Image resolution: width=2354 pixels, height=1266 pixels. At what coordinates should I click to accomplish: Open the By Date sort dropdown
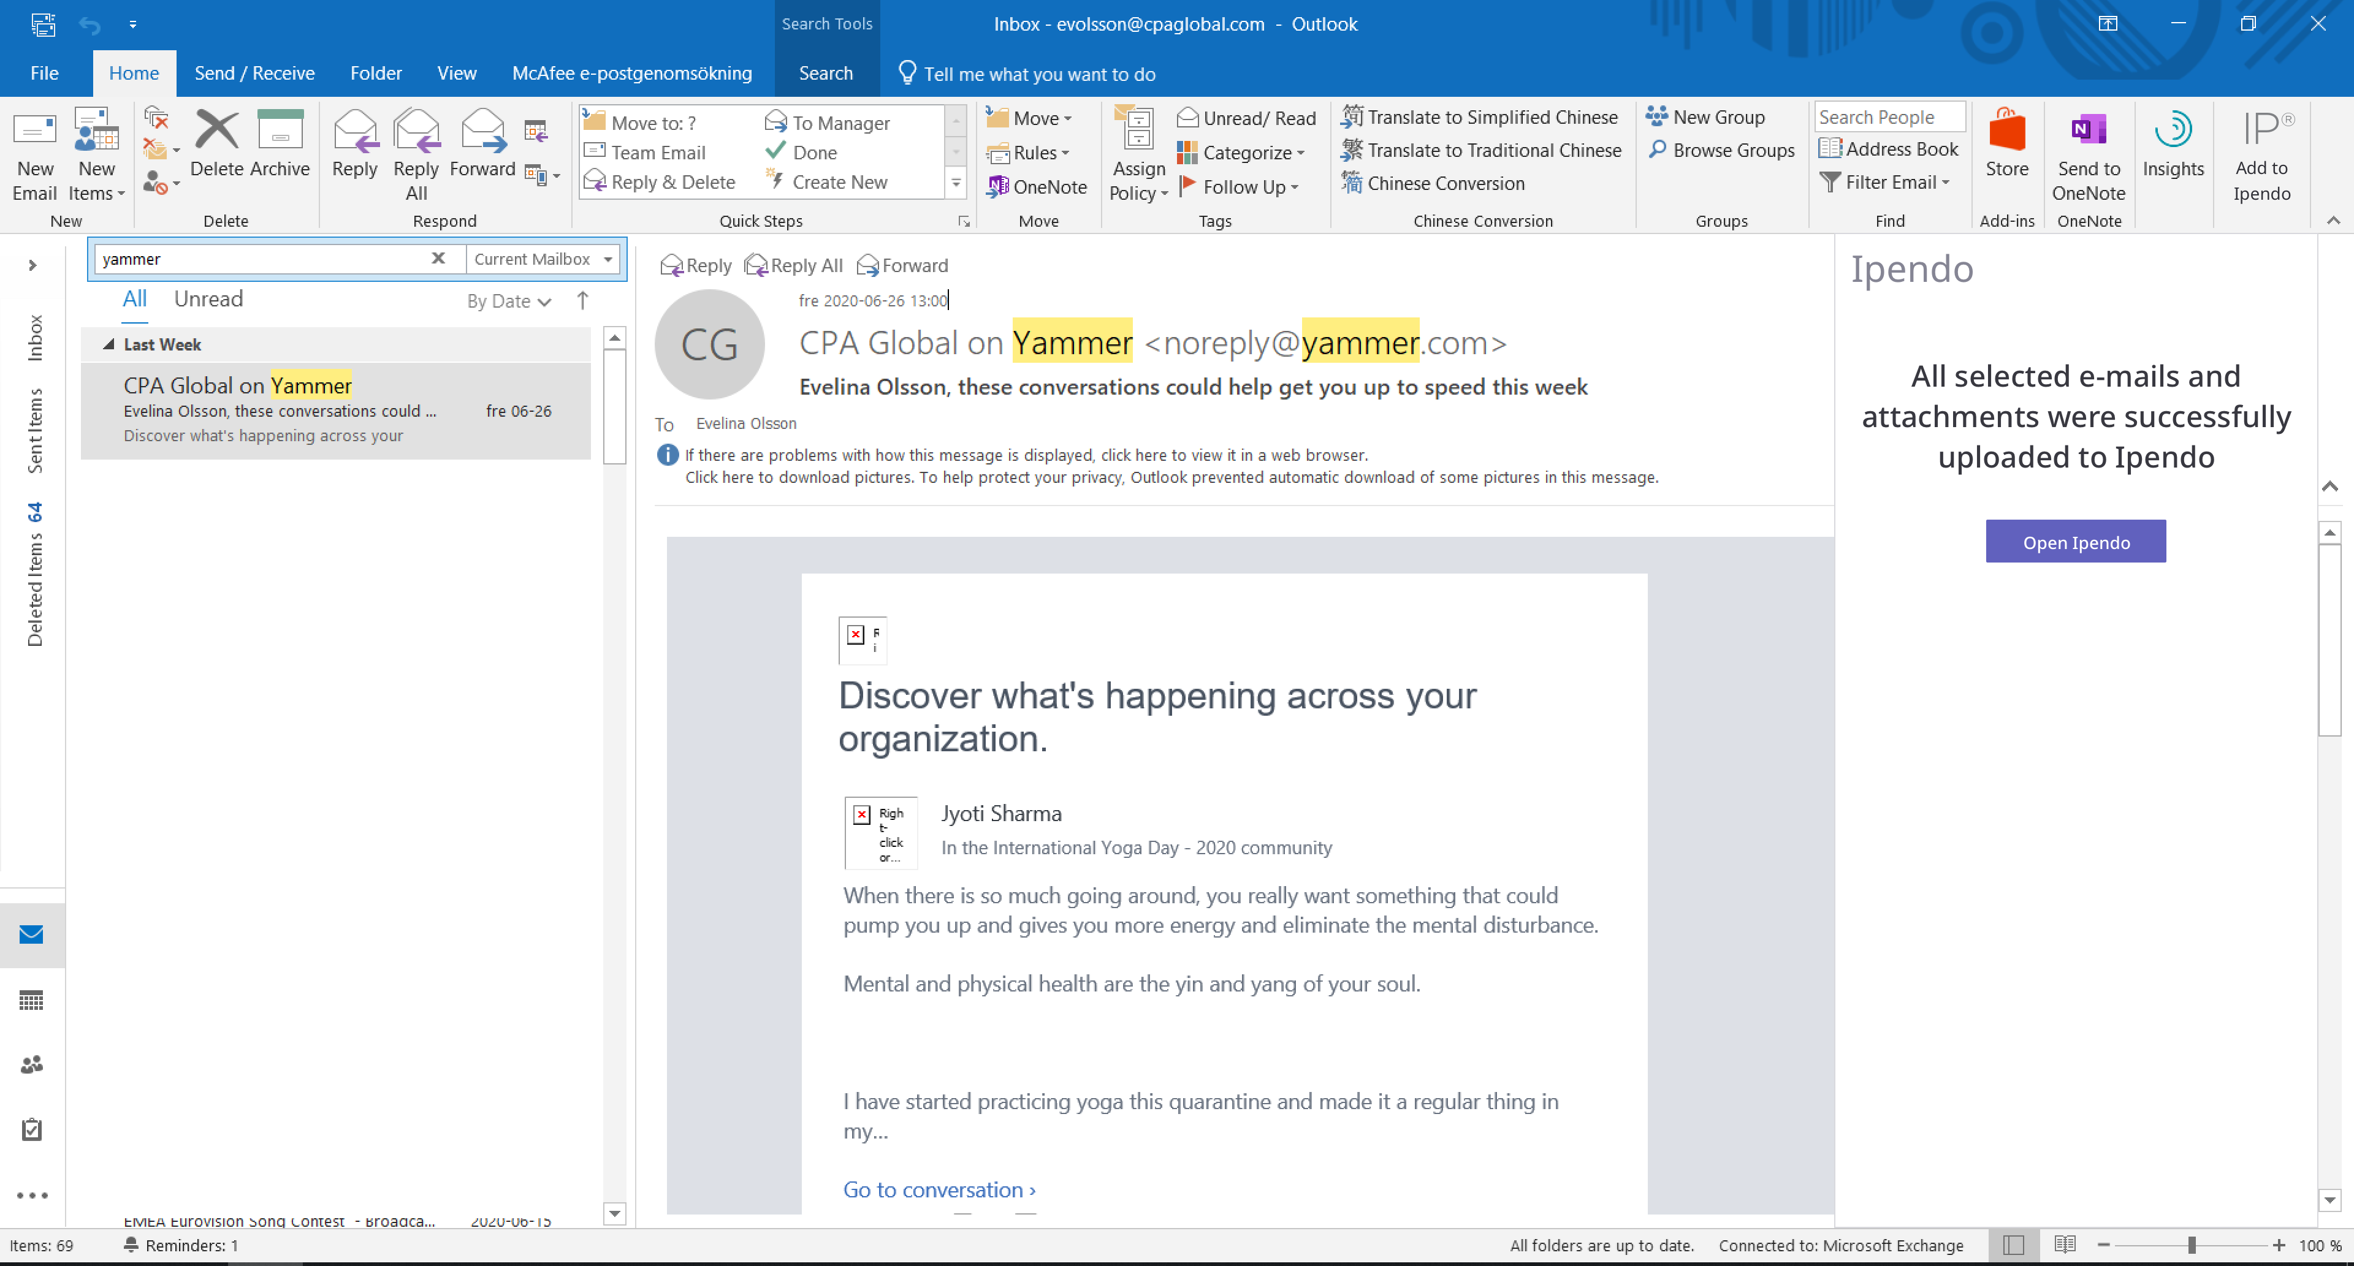pyautogui.click(x=508, y=301)
